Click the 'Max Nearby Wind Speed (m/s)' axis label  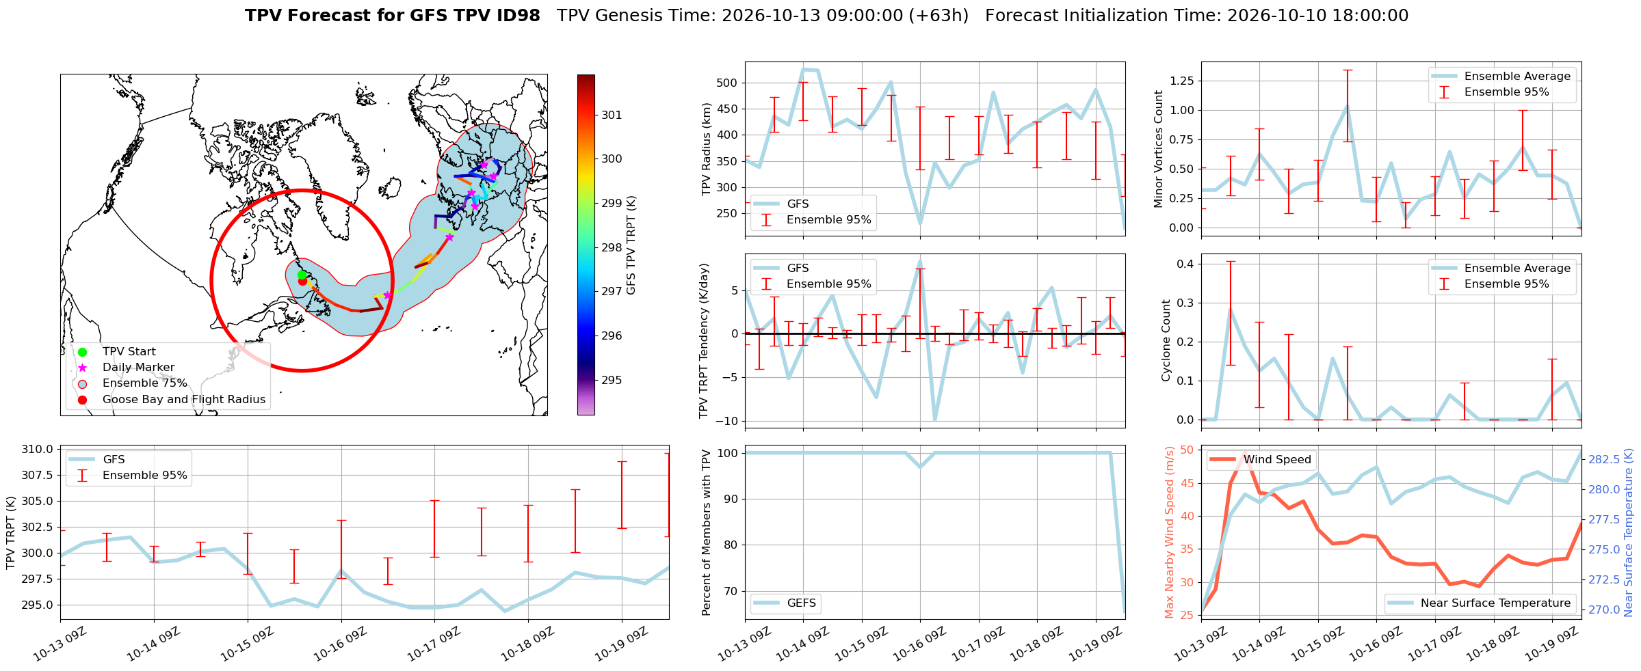coord(1169,532)
